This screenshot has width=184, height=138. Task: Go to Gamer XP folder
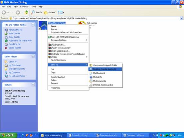click(x=13, y=62)
